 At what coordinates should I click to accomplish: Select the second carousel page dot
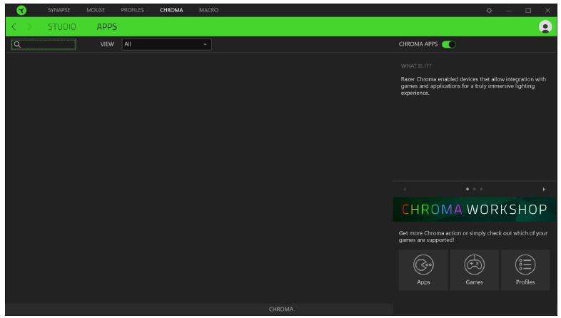(475, 189)
